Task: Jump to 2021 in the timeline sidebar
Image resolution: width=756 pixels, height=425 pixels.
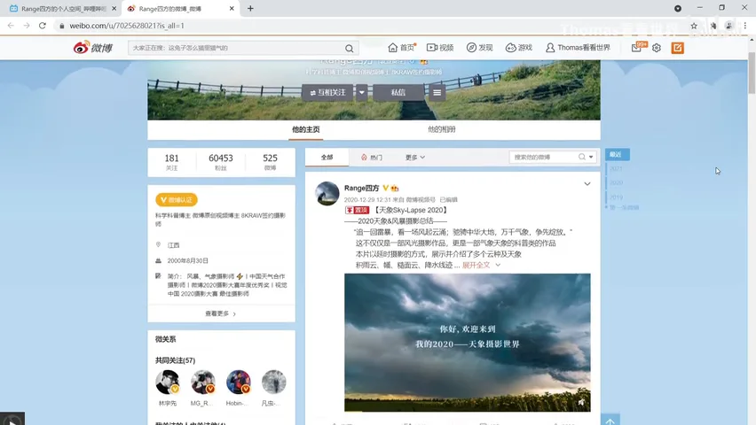Action: pyautogui.click(x=616, y=169)
